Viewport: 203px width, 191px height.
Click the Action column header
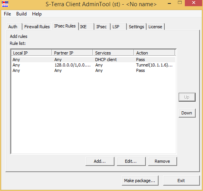click(x=154, y=53)
